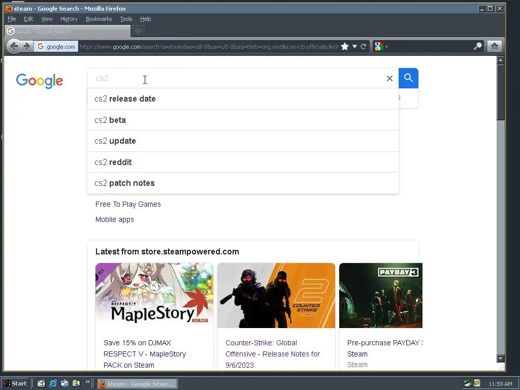This screenshot has width=520, height=390.
Task: Click the browser Back arrow button
Action: (14, 46)
